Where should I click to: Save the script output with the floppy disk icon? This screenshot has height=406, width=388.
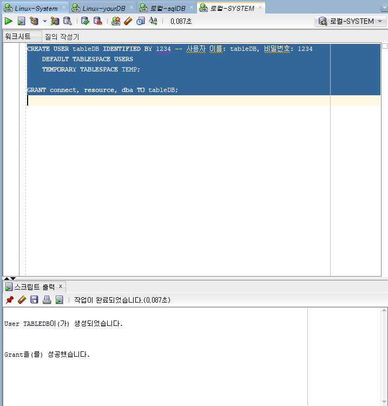coord(34,300)
